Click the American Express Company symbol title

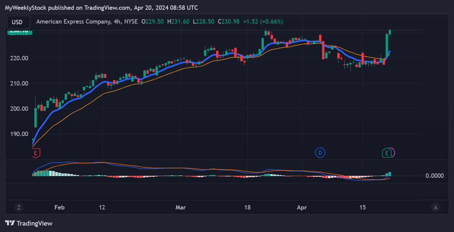73,22
